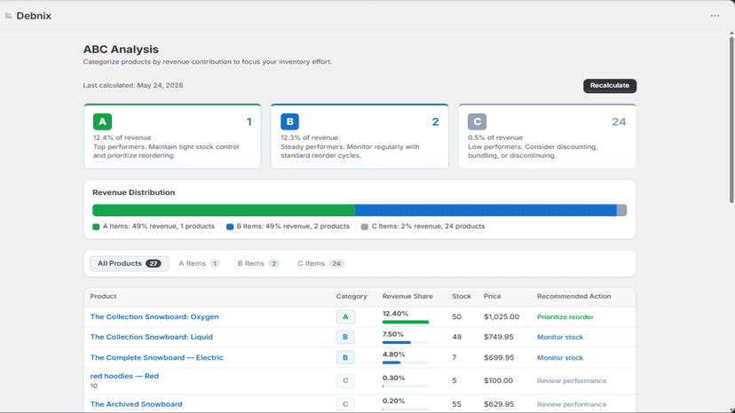Click the $699.95 price cell
The height and width of the screenshot is (413, 735).
[499, 358]
